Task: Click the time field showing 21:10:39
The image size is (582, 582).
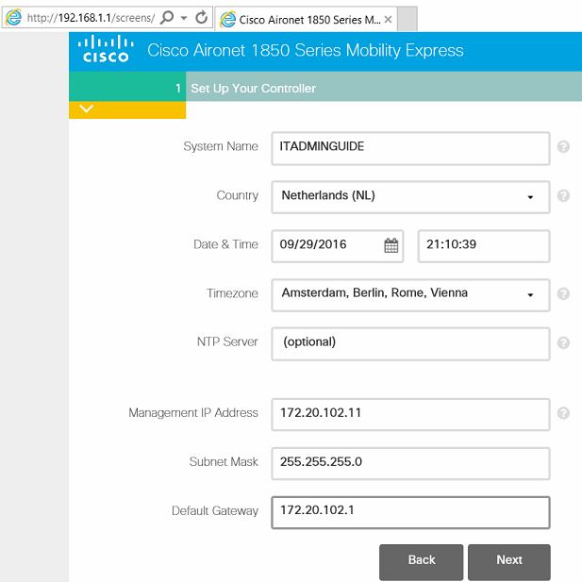Action: 484,246
